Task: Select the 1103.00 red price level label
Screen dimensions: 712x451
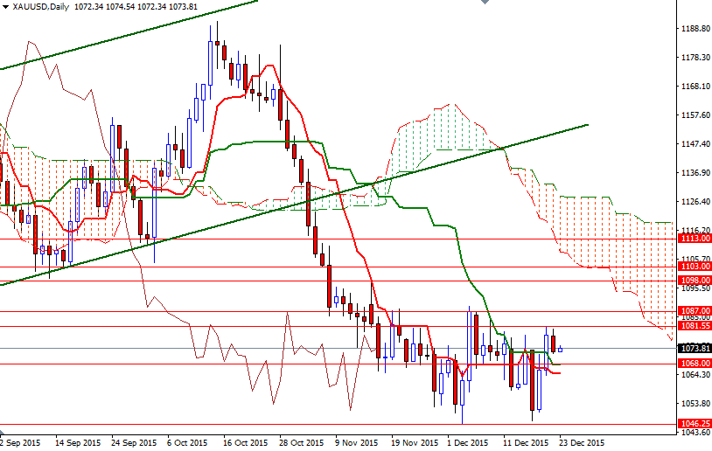Action: pyautogui.click(x=694, y=267)
